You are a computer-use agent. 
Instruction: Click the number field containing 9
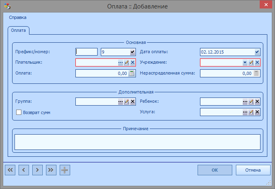[x=115, y=52]
